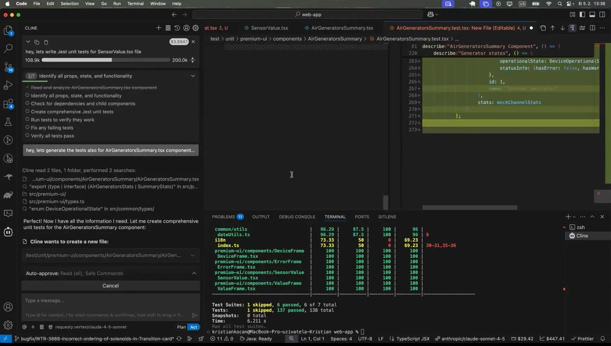Close the current Cline task
This screenshot has width=611, height=346.
(x=193, y=42)
